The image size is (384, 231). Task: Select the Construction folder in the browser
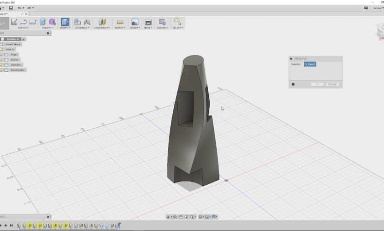tap(18, 70)
